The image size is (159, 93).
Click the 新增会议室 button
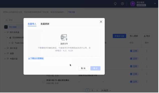click(x=120, y=36)
